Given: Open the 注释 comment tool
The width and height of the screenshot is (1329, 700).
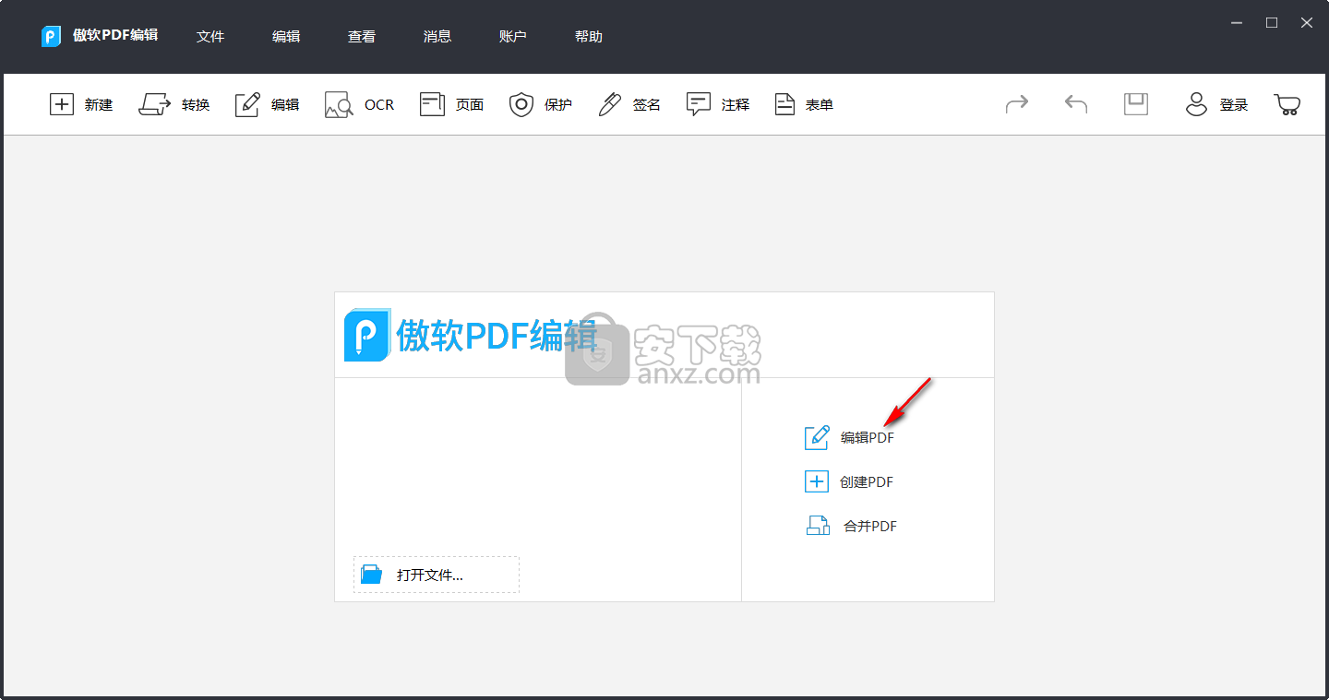Looking at the screenshot, I should point(718,104).
